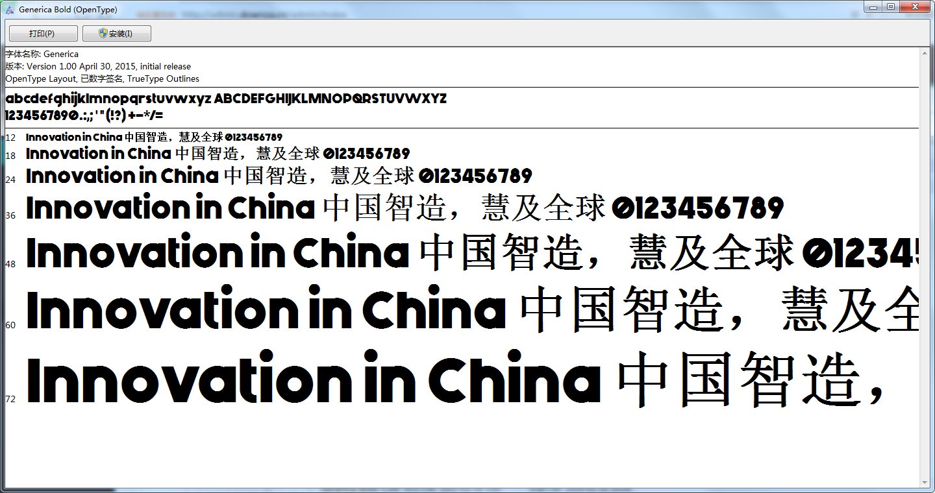Click the 12-point 'Innovation in China' sample
Screen dimensions: 935x493
(155, 137)
